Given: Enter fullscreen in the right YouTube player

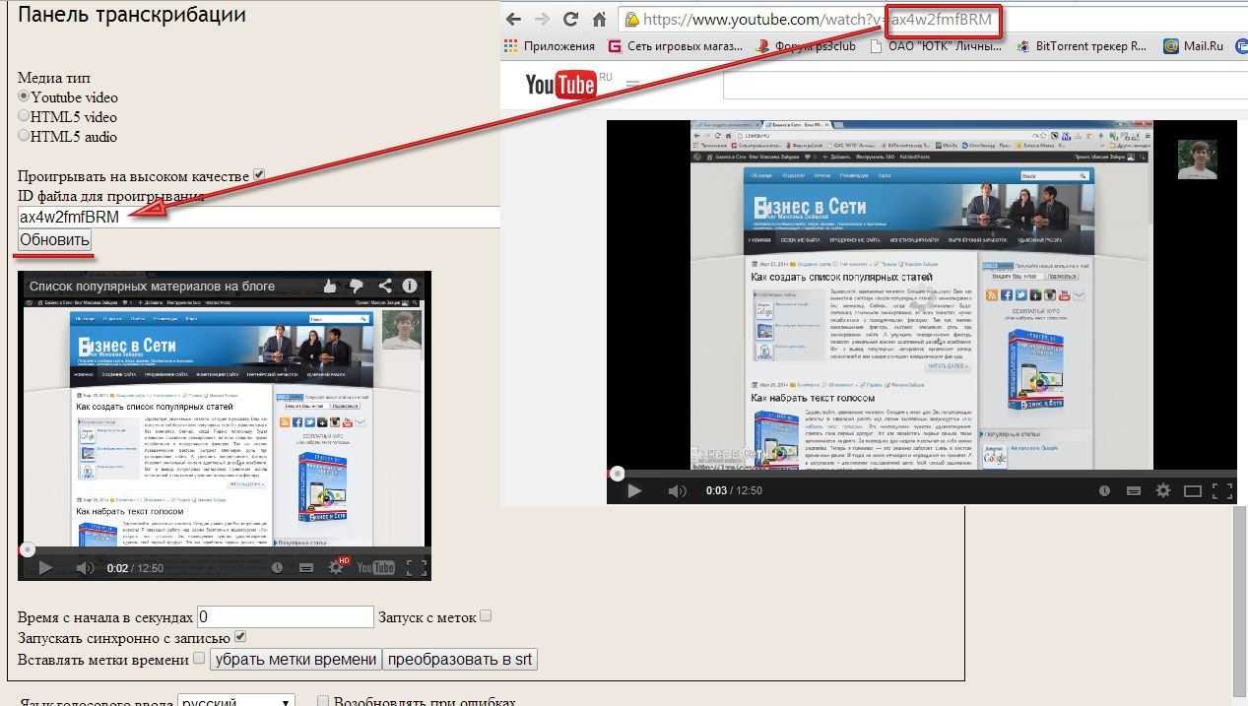Looking at the screenshot, I should [1222, 490].
